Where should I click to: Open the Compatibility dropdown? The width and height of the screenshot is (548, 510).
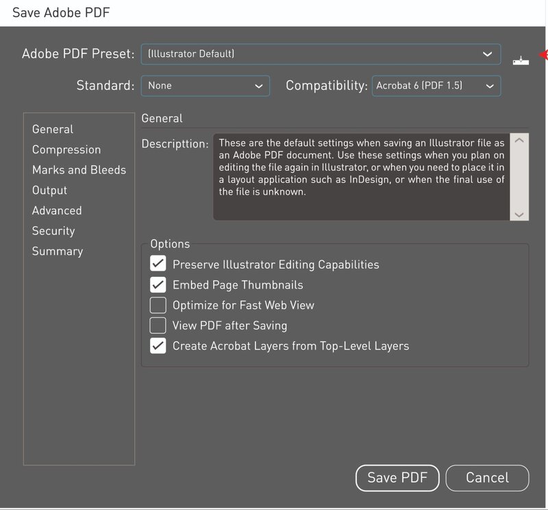coord(436,86)
